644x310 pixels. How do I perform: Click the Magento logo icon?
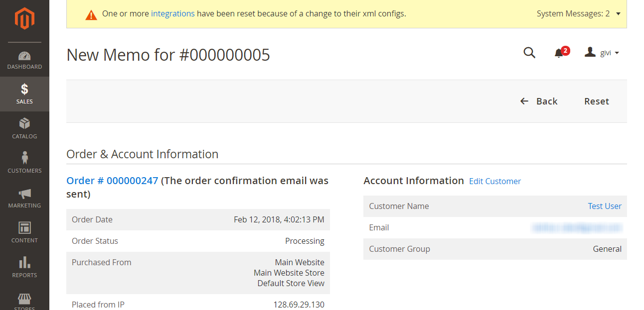[24, 19]
